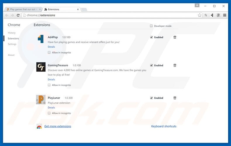View Details of GamingTreasure extension
Image resolution: width=231 pixels, height=146 pixels.
[x=51, y=79]
